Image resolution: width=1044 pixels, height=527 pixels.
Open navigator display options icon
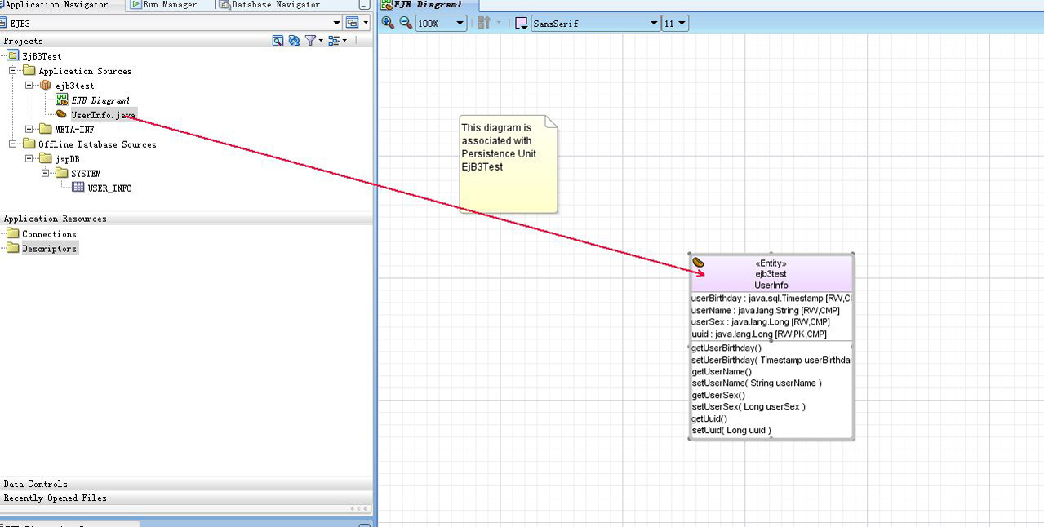pyautogui.click(x=336, y=40)
